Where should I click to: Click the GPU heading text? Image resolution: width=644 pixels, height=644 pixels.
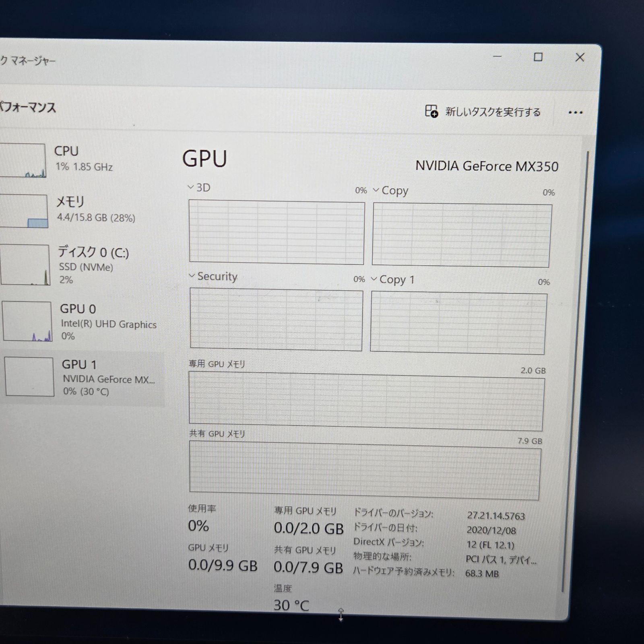pos(205,158)
